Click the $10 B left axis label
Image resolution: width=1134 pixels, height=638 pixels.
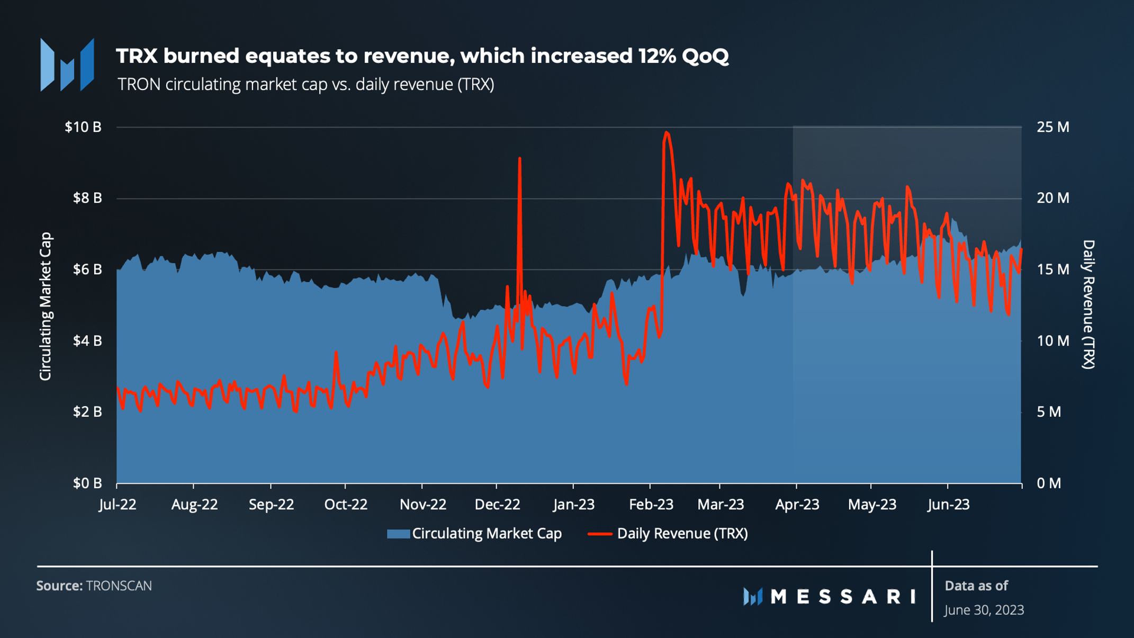pos(83,127)
